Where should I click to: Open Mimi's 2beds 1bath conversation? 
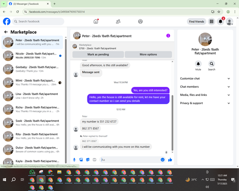32,83
